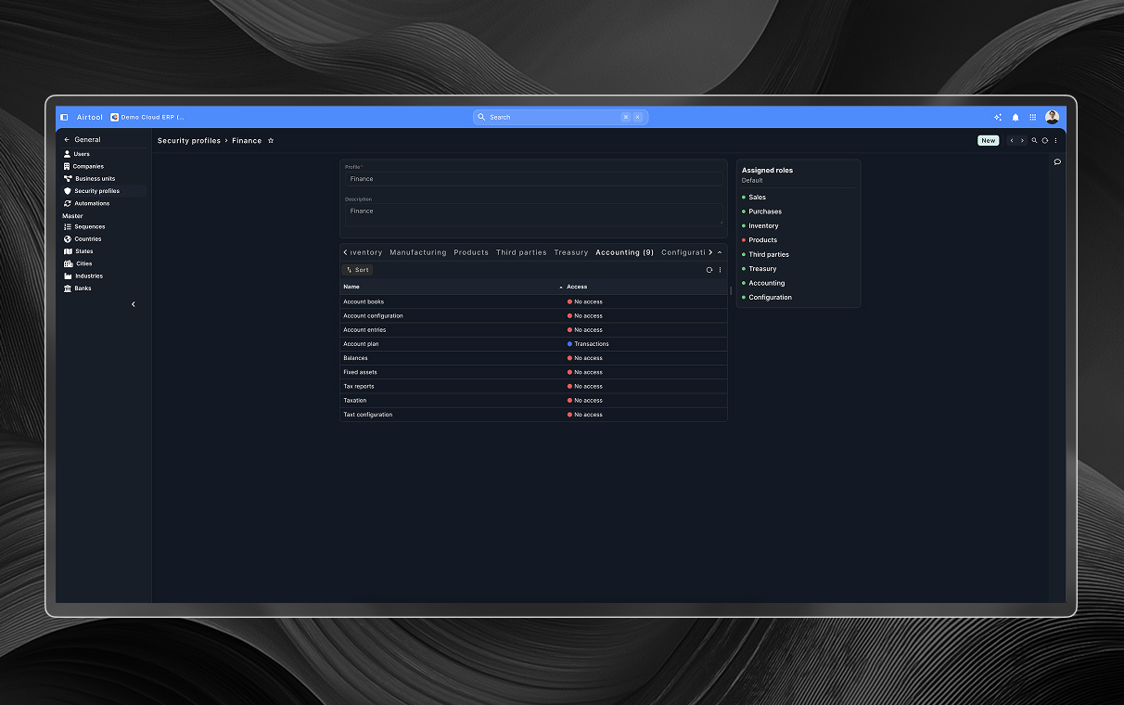Switch to the Configuration tab
The height and width of the screenshot is (705, 1124).
[684, 252]
